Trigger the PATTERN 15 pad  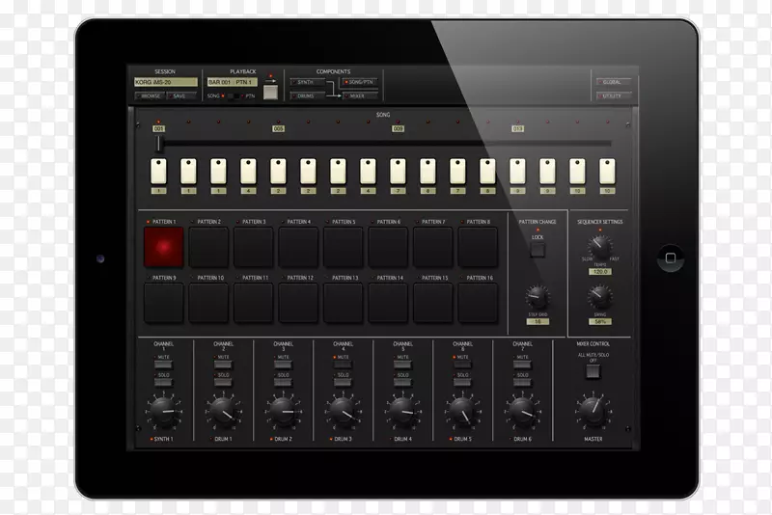[x=432, y=303]
